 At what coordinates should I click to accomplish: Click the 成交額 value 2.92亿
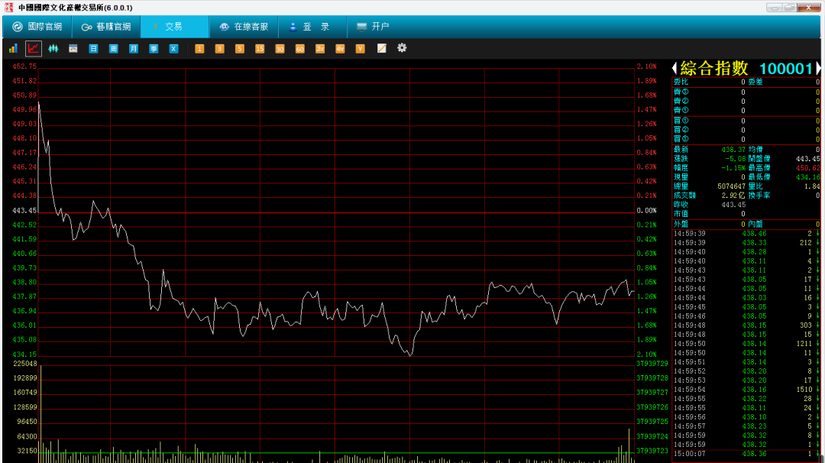pos(733,196)
